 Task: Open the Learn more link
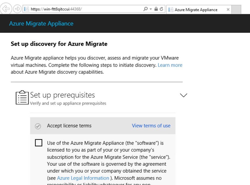coord(170,65)
